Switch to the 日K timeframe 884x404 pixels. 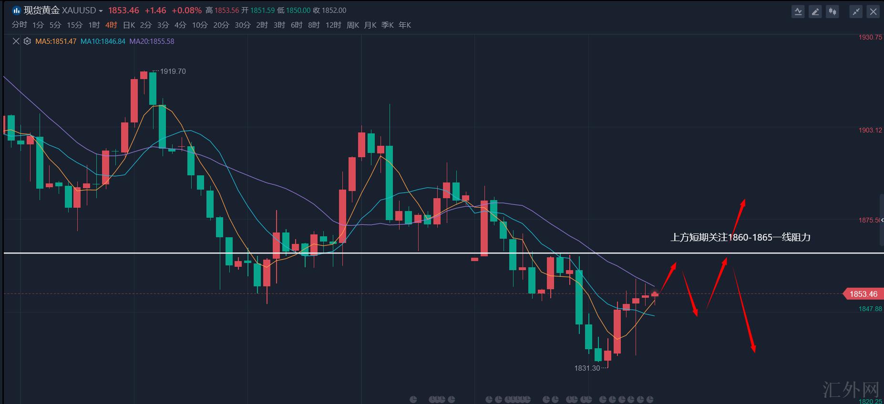tap(129, 25)
